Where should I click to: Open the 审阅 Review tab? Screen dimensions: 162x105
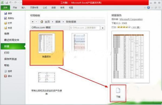(x=62, y=8)
